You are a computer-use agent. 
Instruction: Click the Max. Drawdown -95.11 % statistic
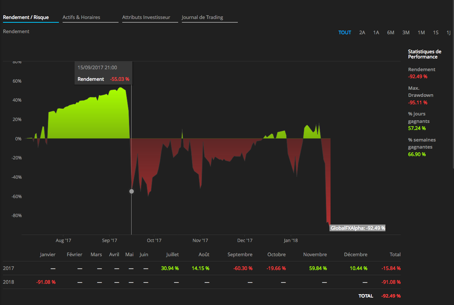(420, 95)
